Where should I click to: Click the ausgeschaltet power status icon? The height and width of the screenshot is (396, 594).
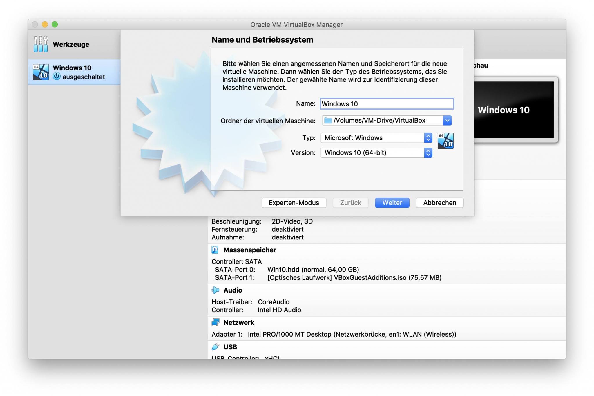pyautogui.click(x=57, y=77)
